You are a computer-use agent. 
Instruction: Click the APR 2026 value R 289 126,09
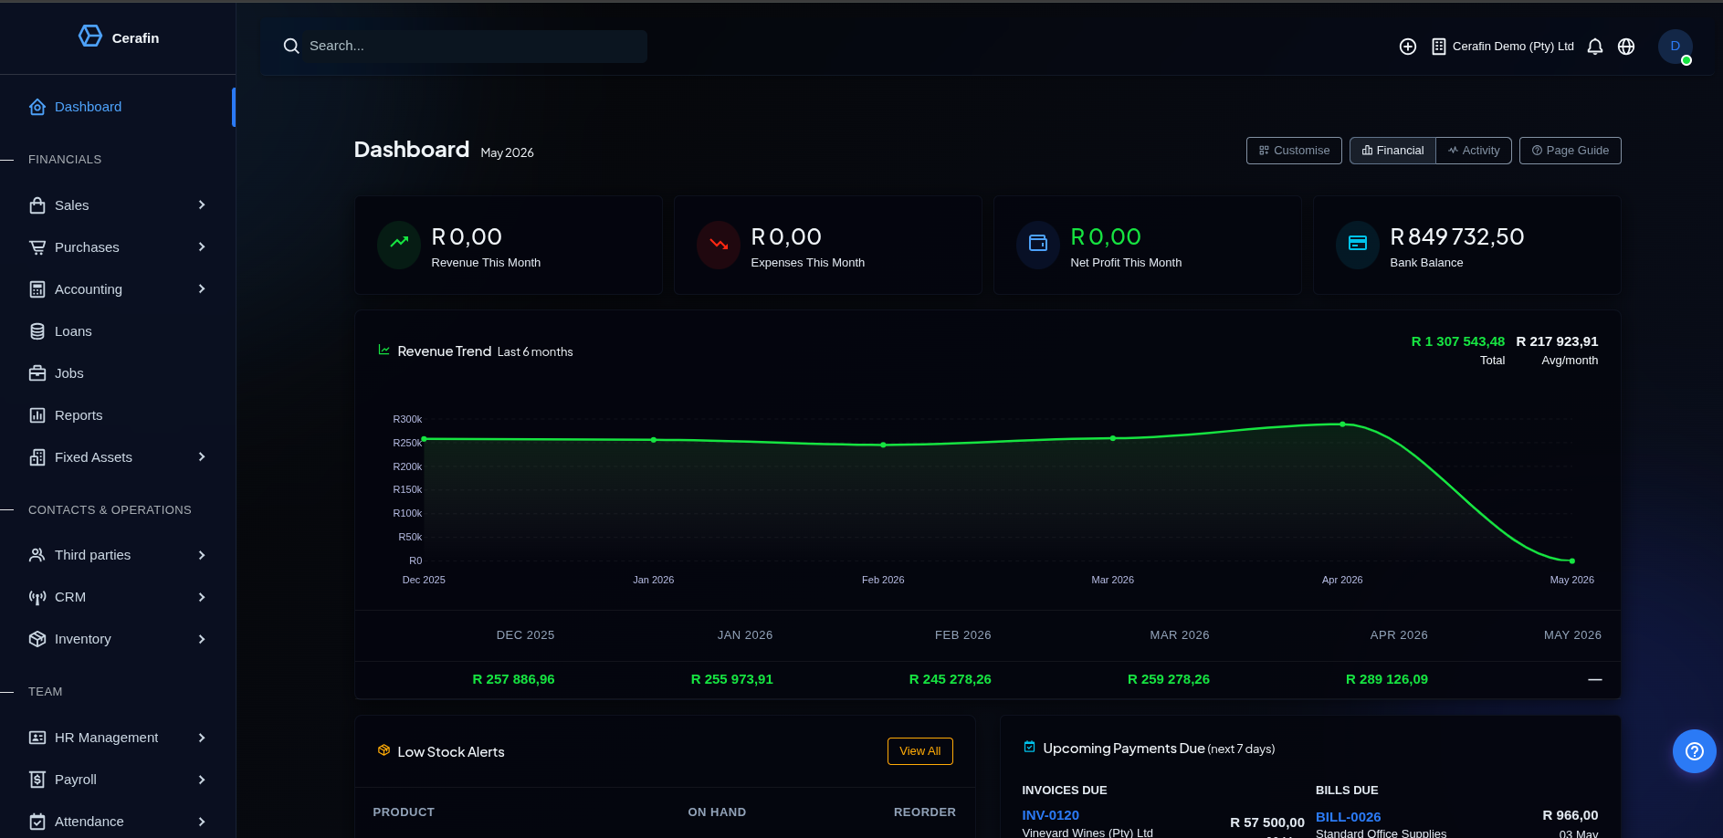1387,679
